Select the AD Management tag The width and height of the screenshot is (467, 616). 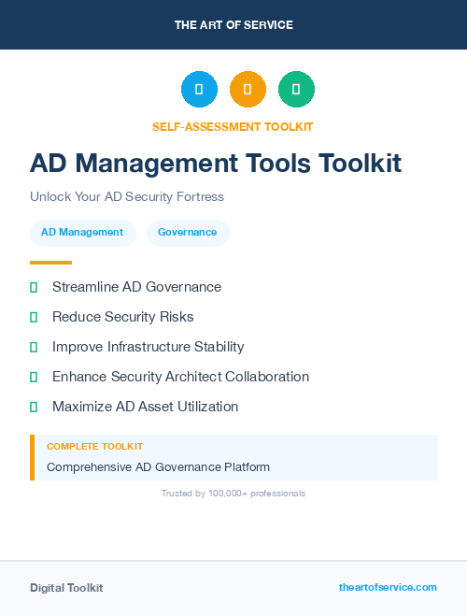coord(83,233)
